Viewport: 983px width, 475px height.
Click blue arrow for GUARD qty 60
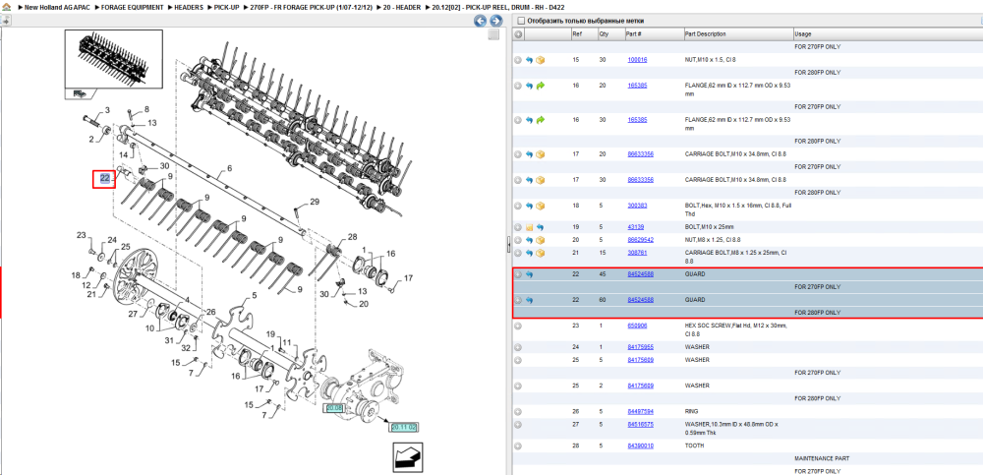coord(529,300)
